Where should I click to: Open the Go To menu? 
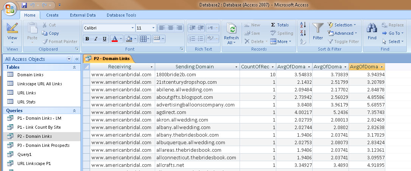click(x=392, y=33)
